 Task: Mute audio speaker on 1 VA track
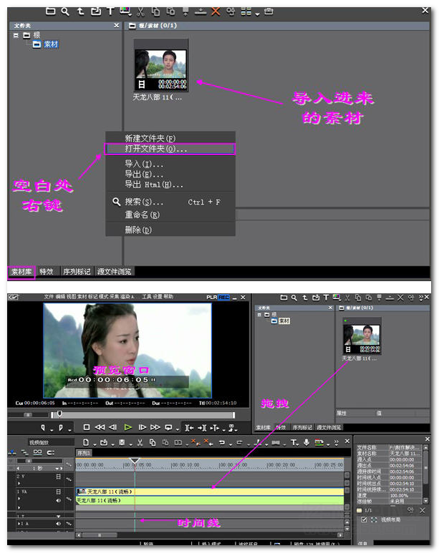[58, 500]
